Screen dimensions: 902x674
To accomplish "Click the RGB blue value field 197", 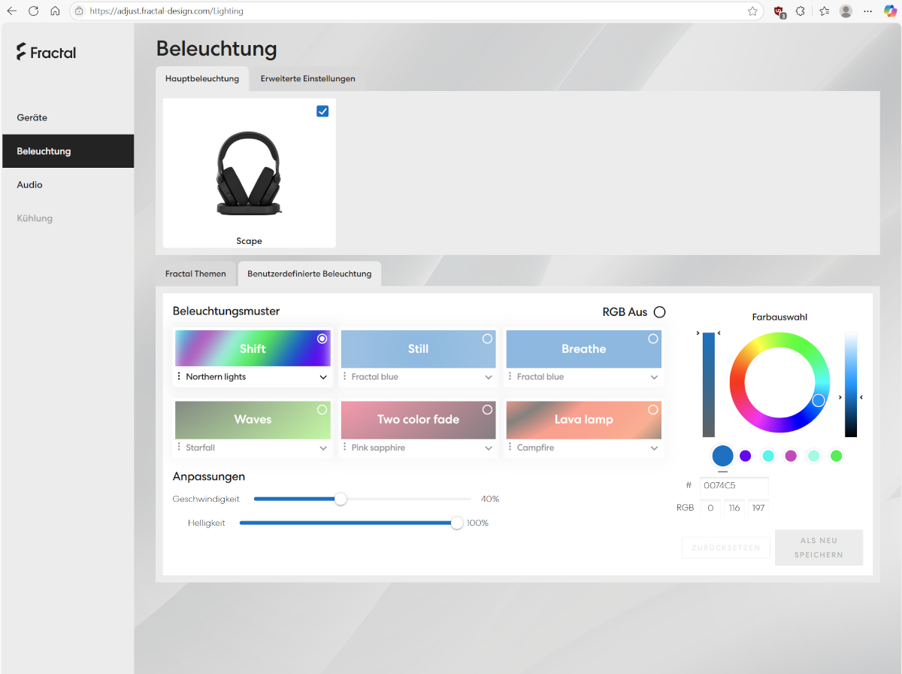I will (758, 508).
